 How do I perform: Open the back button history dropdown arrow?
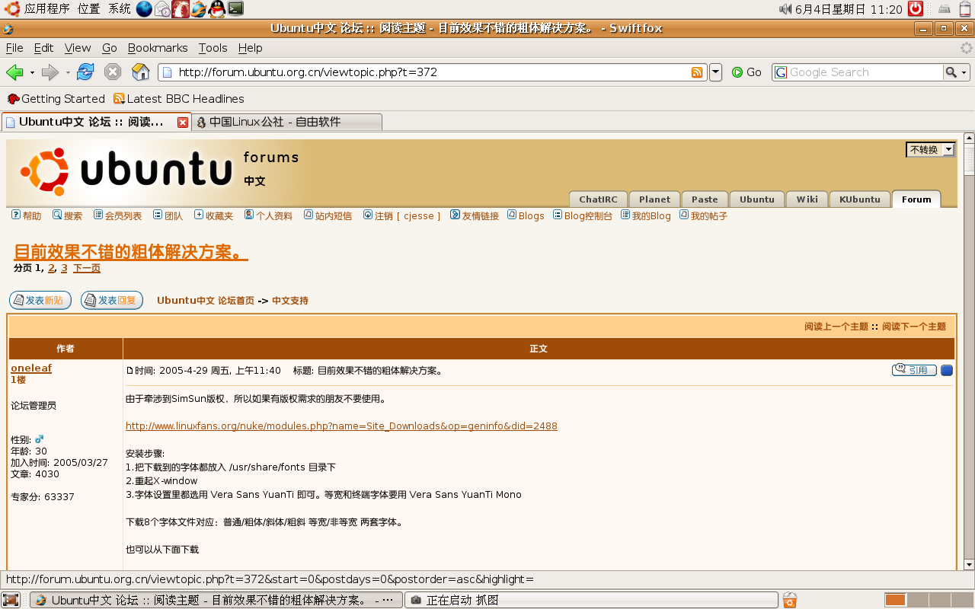coord(32,72)
